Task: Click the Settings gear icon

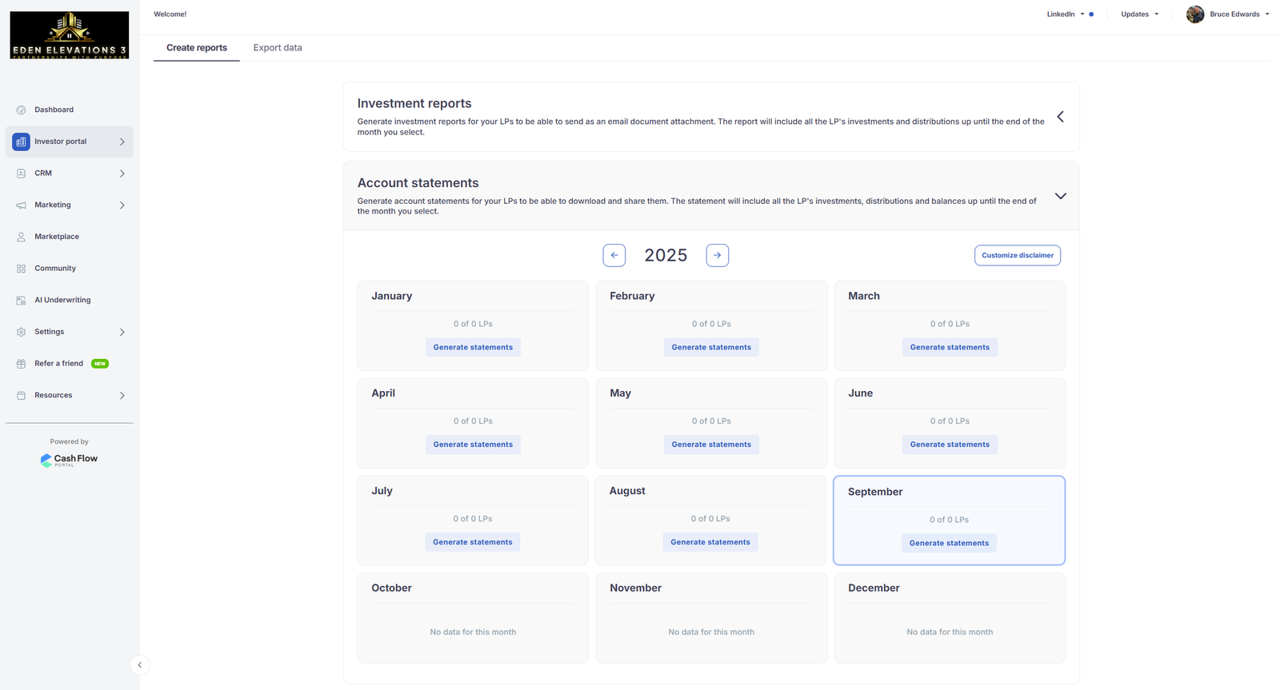Action: click(21, 332)
